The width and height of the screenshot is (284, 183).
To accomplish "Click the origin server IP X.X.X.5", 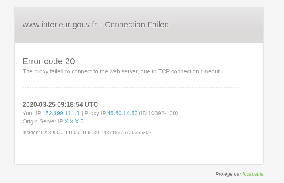I will coord(74,121).
